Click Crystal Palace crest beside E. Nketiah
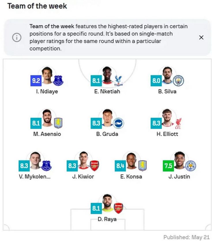Viewport: 212px width, 241px height. point(119,81)
